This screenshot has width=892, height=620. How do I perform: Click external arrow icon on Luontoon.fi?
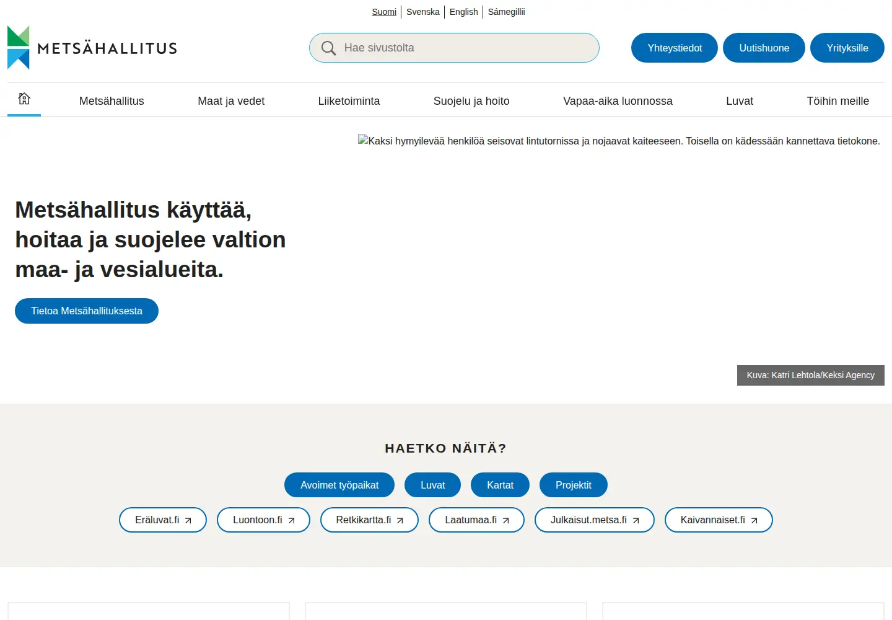coord(291,521)
